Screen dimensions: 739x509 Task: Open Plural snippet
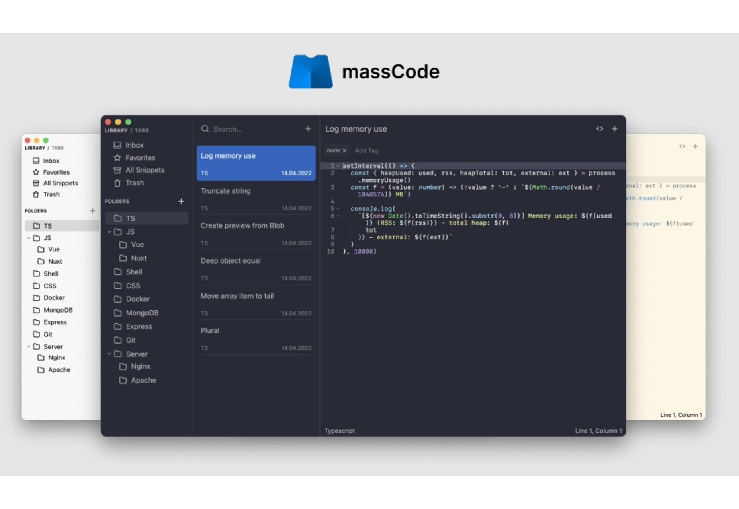(x=256, y=338)
